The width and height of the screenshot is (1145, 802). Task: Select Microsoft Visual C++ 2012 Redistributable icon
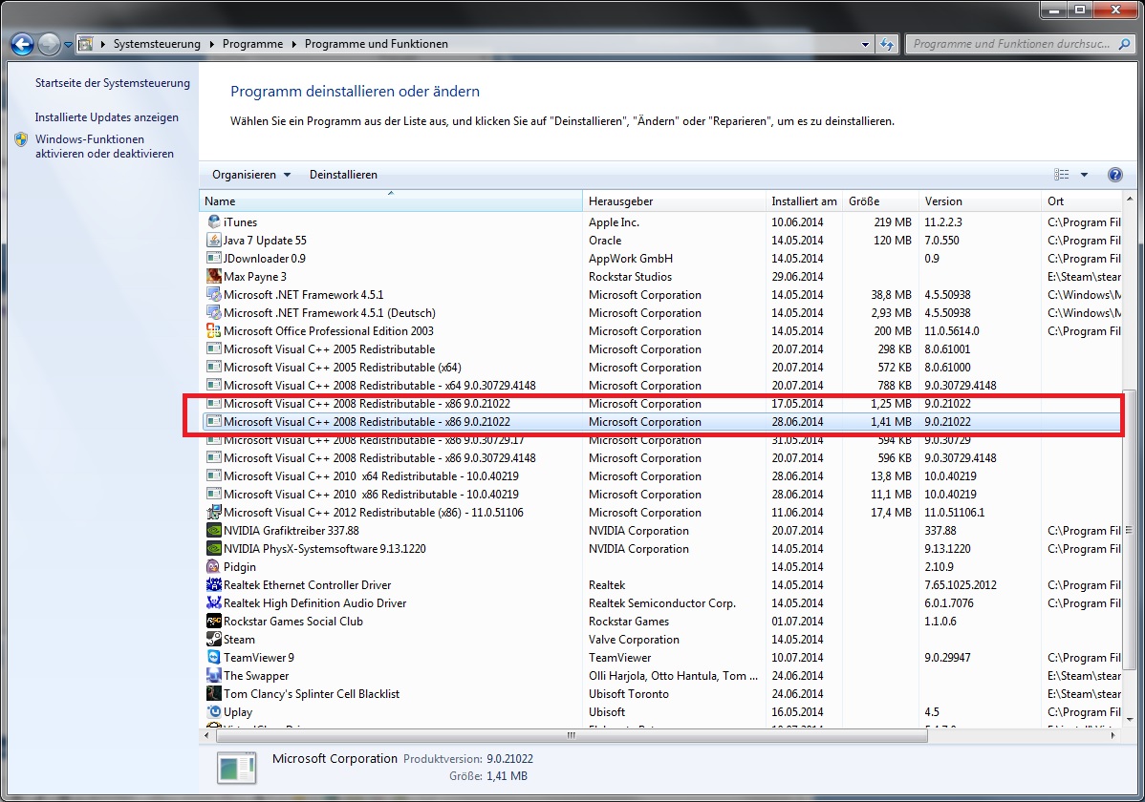[214, 513]
